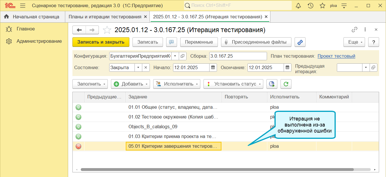Navigate forward with the right arrow

coord(92,30)
